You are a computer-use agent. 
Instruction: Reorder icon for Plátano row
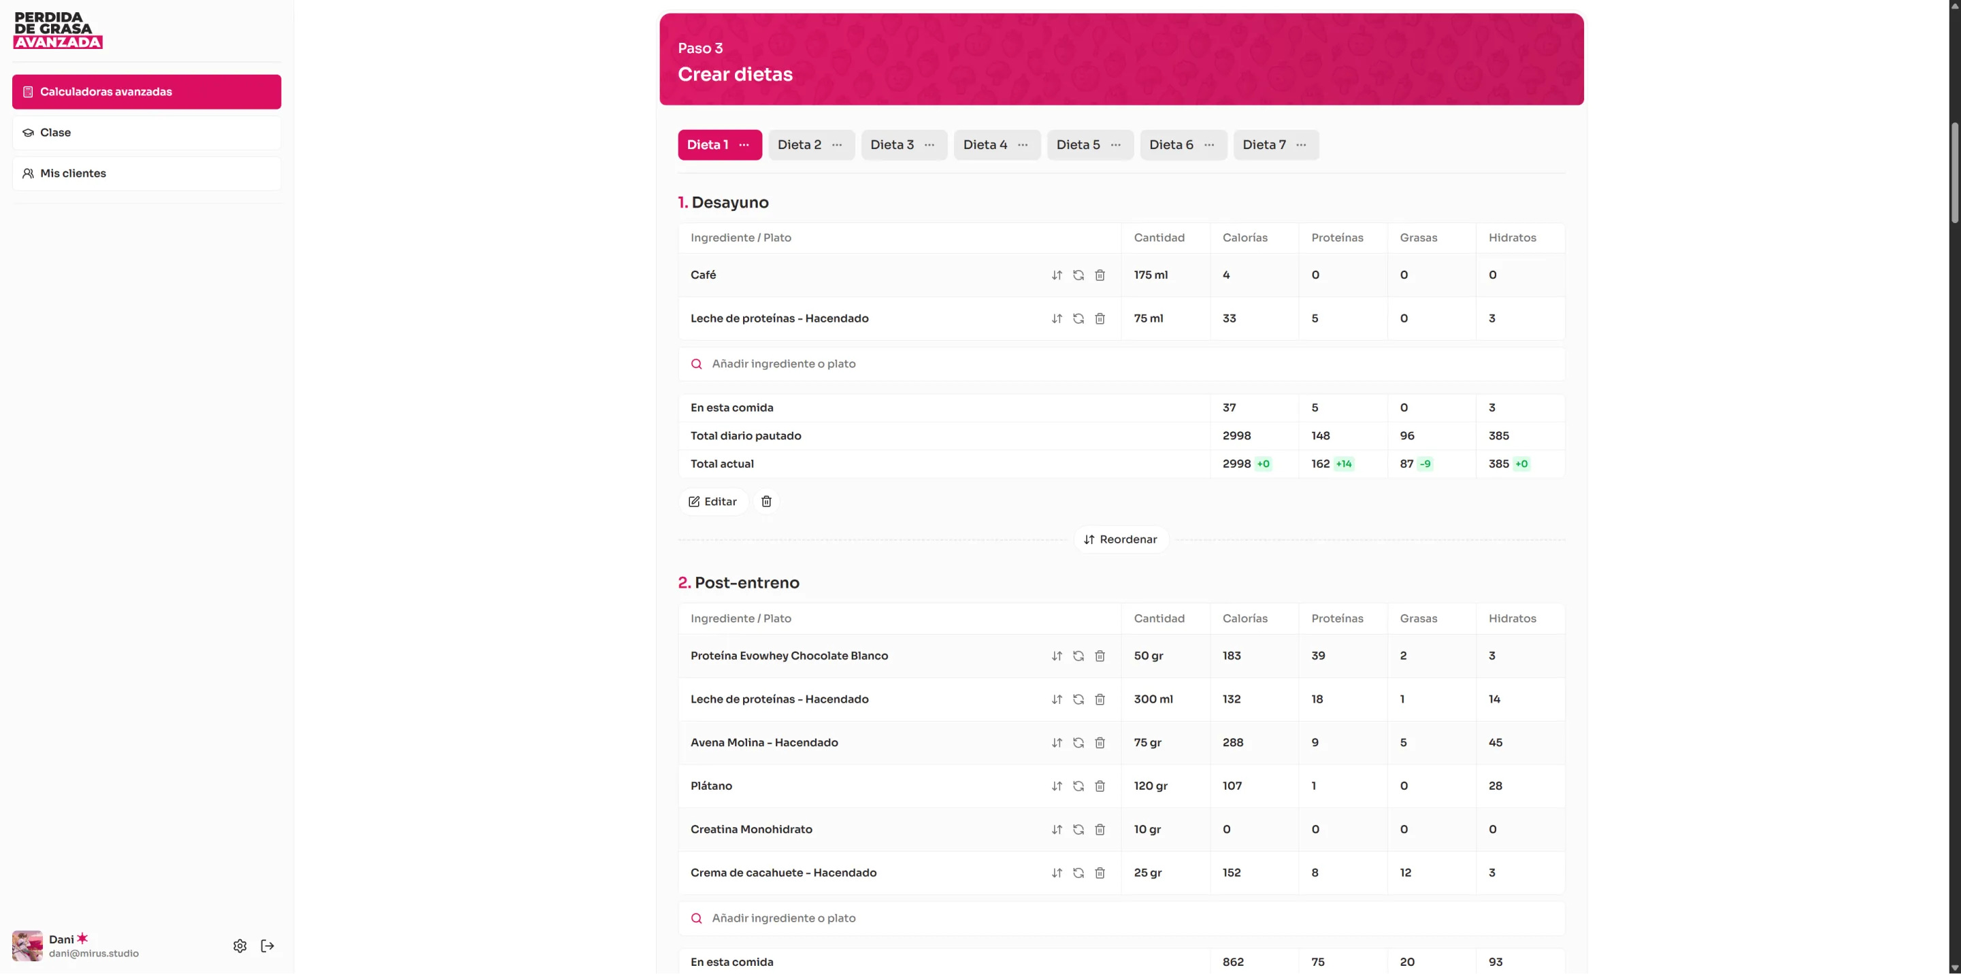1057,786
